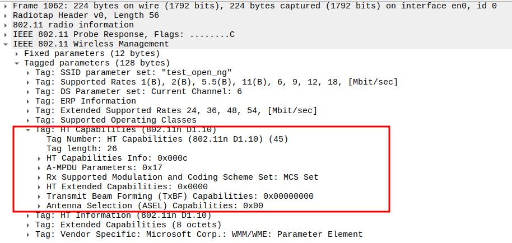Select the Supported Operating Classes tag
Screen dimensions: 512x243
point(116,120)
